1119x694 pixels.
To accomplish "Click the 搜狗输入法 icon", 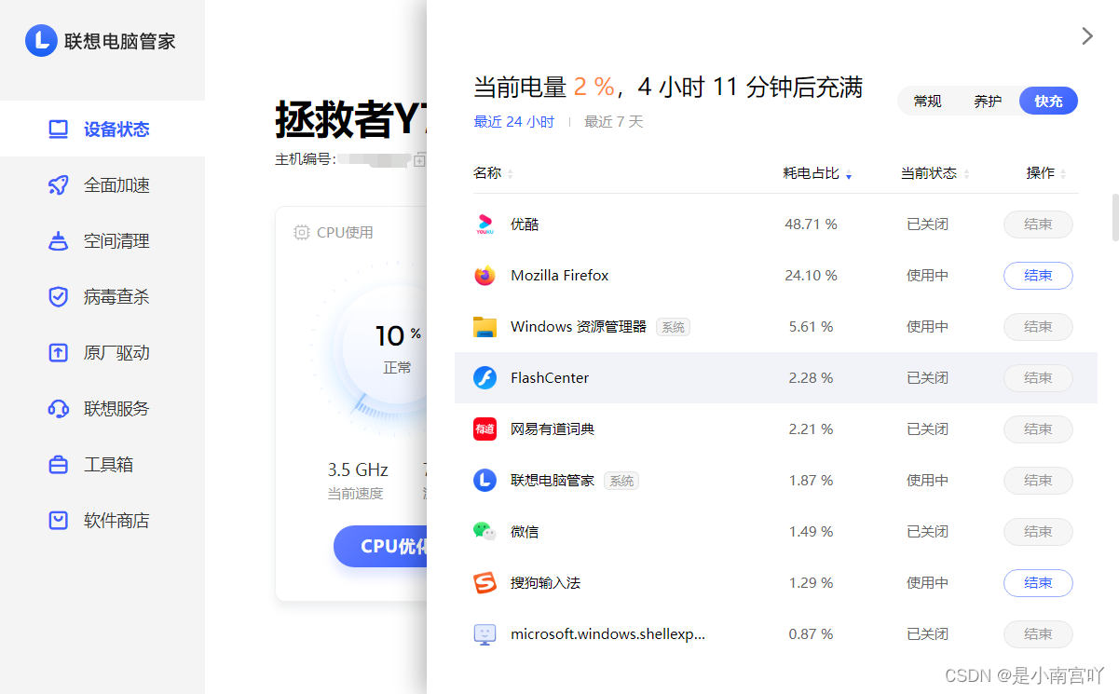I will (x=484, y=583).
